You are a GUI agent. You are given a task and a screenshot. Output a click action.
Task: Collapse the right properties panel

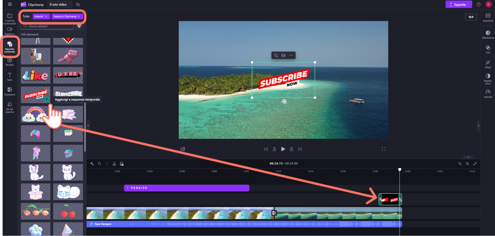click(478, 126)
